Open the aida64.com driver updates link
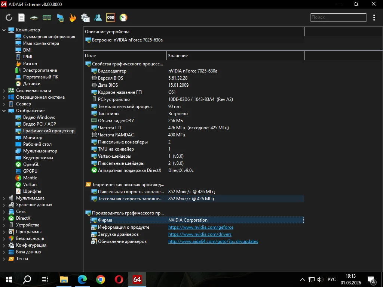This screenshot has height=287, width=383. click(213, 241)
